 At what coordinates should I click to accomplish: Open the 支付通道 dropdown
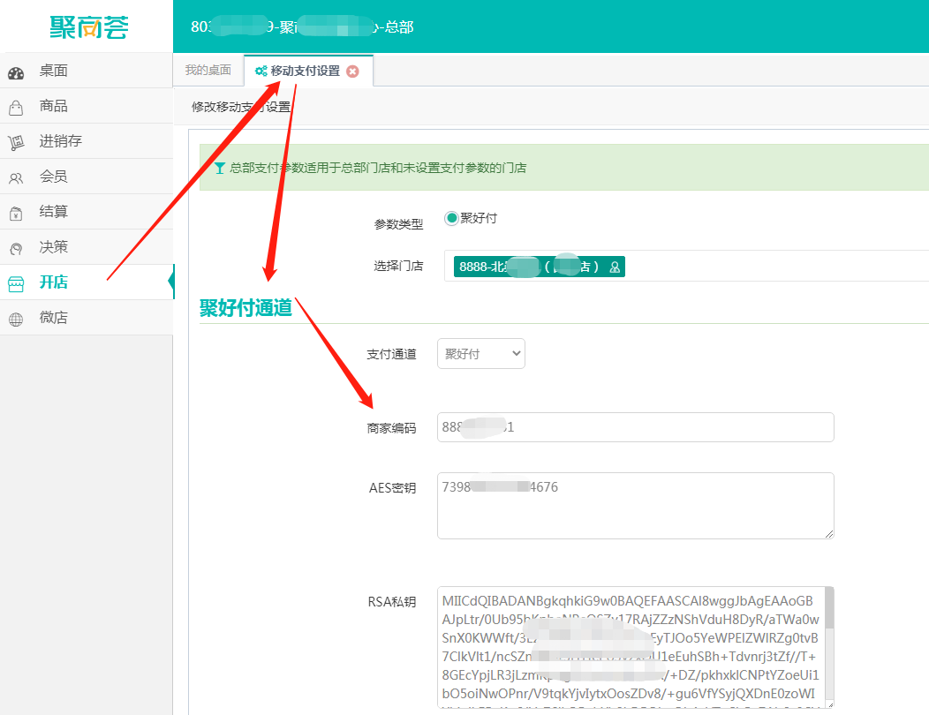coord(481,354)
